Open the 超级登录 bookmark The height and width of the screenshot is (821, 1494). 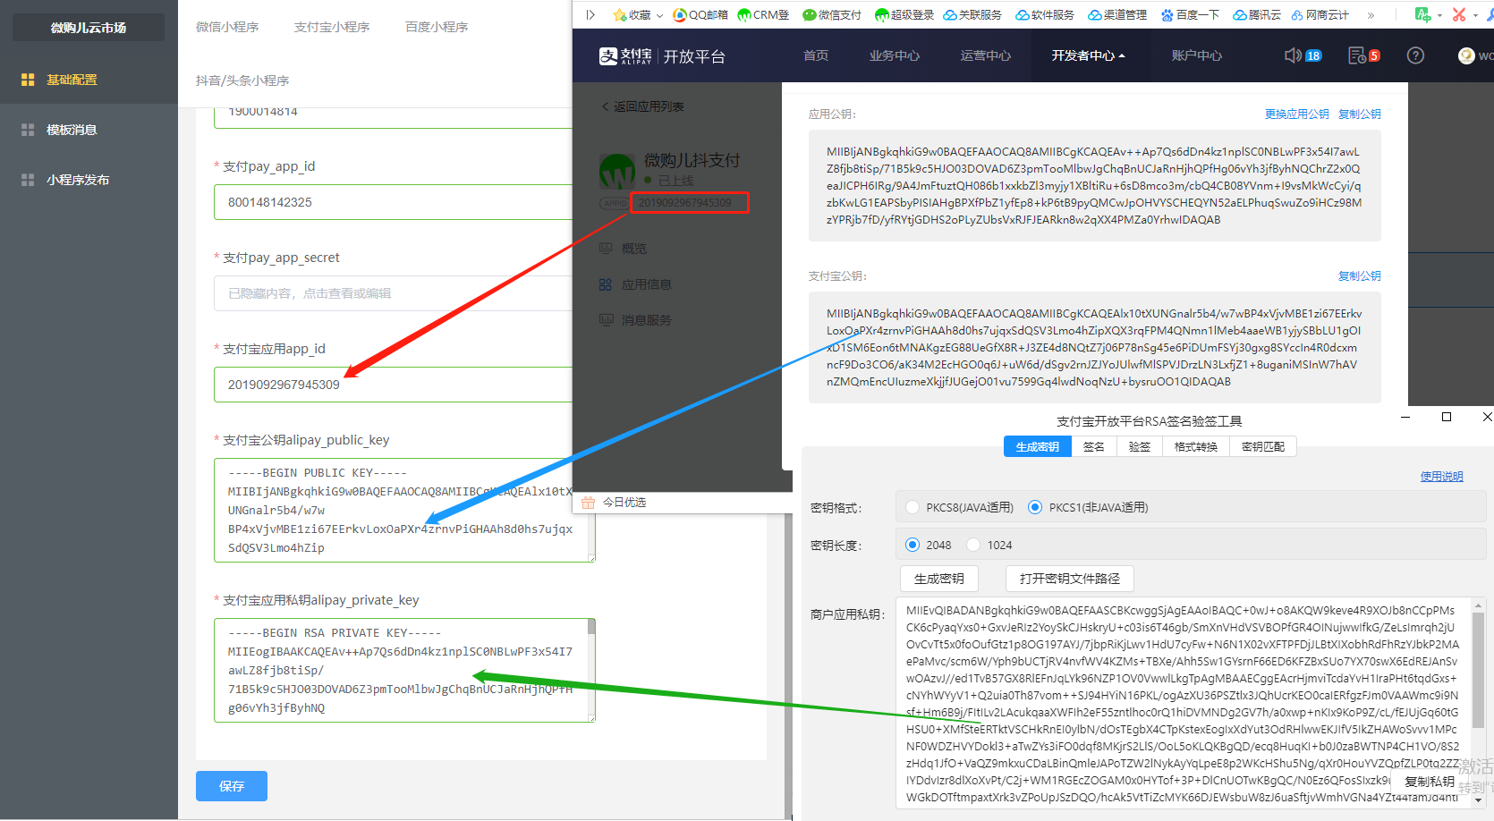[904, 14]
